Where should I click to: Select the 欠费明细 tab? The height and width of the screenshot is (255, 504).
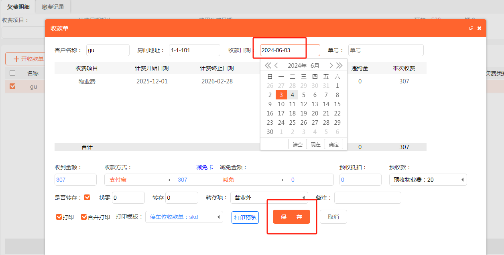pyautogui.click(x=18, y=7)
